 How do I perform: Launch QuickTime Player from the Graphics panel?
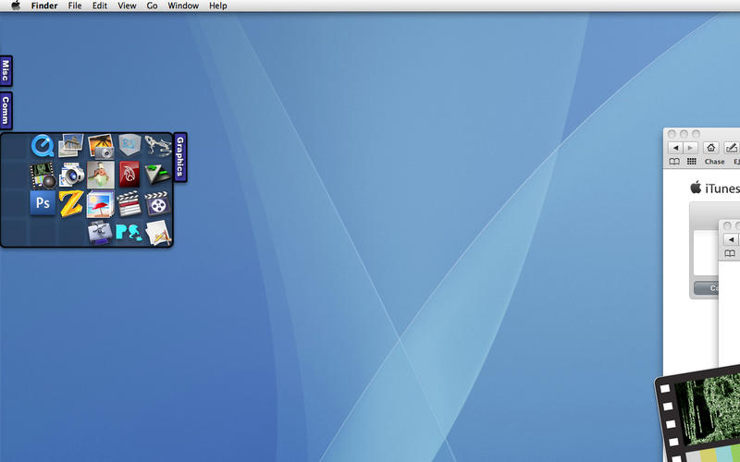pyautogui.click(x=43, y=145)
